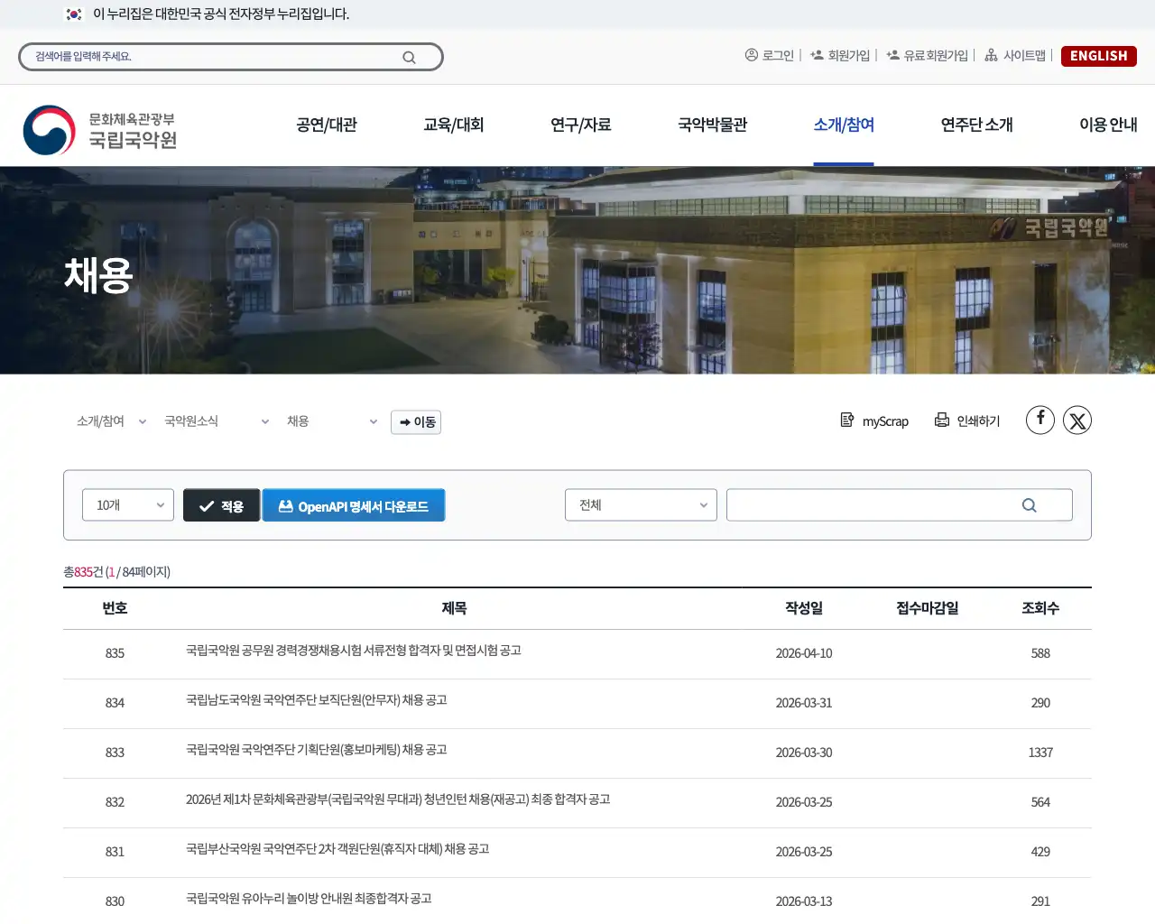Open the 사이트맵 via its sitemap icon

point(991,55)
